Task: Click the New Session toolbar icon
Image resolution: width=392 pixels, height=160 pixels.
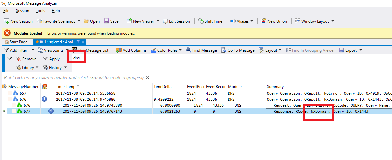Action: (6, 21)
